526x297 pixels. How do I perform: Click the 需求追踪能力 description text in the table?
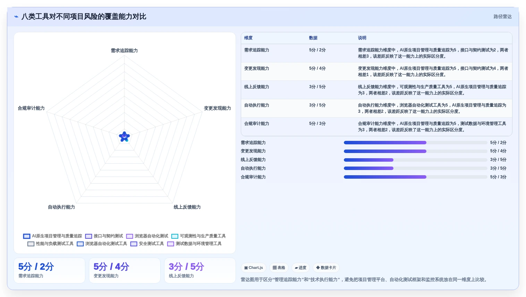point(433,53)
